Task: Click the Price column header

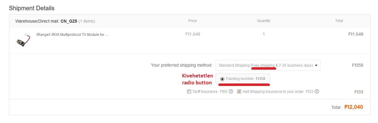Action: (x=192, y=21)
